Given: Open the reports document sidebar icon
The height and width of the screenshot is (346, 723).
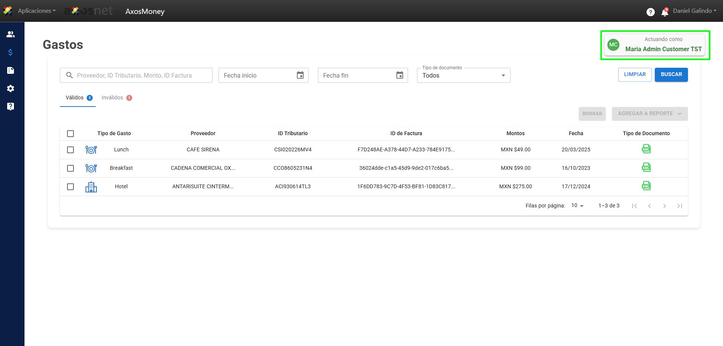Looking at the screenshot, I should click(11, 70).
